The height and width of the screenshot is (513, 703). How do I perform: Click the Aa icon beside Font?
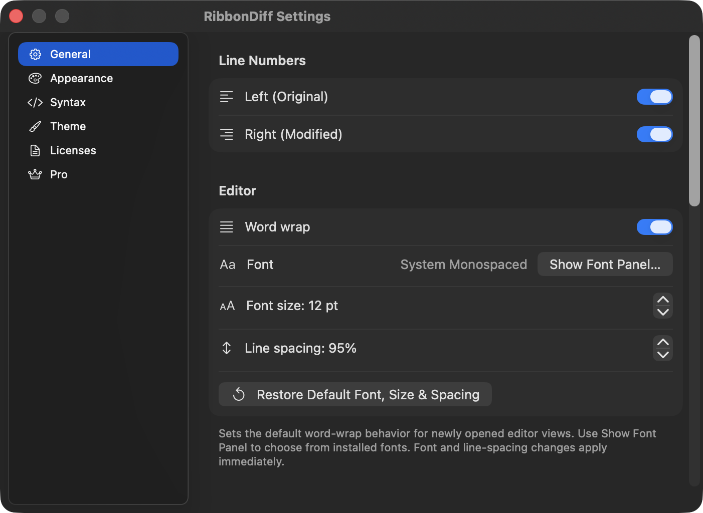(228, 265)
